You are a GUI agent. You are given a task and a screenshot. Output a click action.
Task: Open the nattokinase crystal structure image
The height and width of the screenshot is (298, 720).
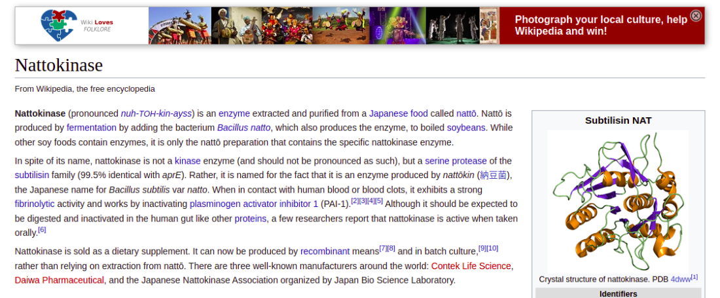point(618,201)
